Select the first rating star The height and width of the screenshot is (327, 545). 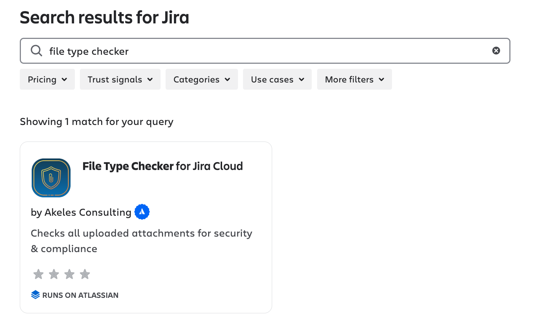[38, 274]
